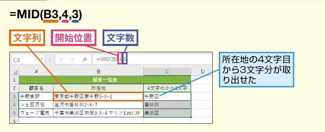Click cell C4 containing 香林坊
The image size is (325, 132).
pyautogui.click(x=167, y=105)
